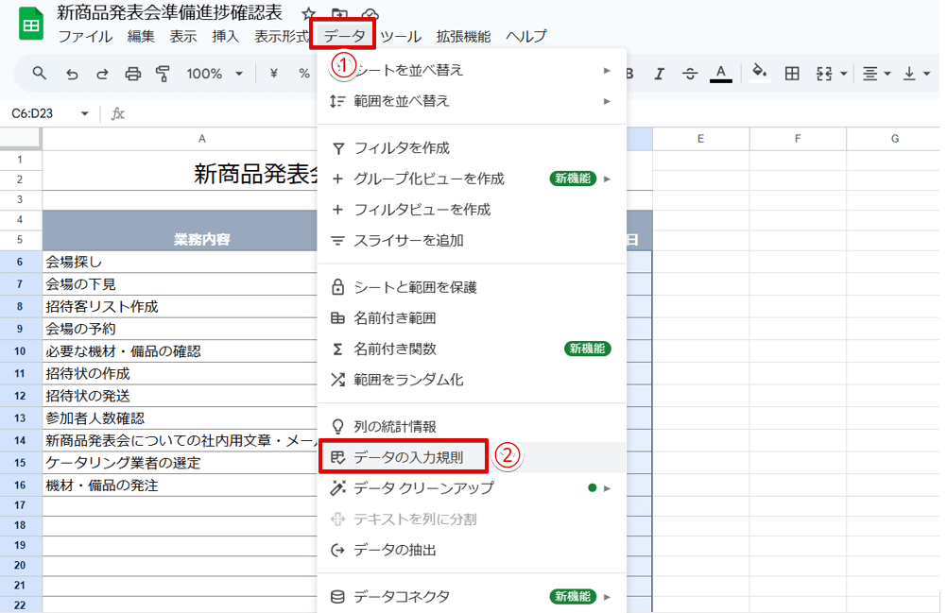Choose 列の統計情報
This screenshot has width=947, height=613.
click(472, 427)
